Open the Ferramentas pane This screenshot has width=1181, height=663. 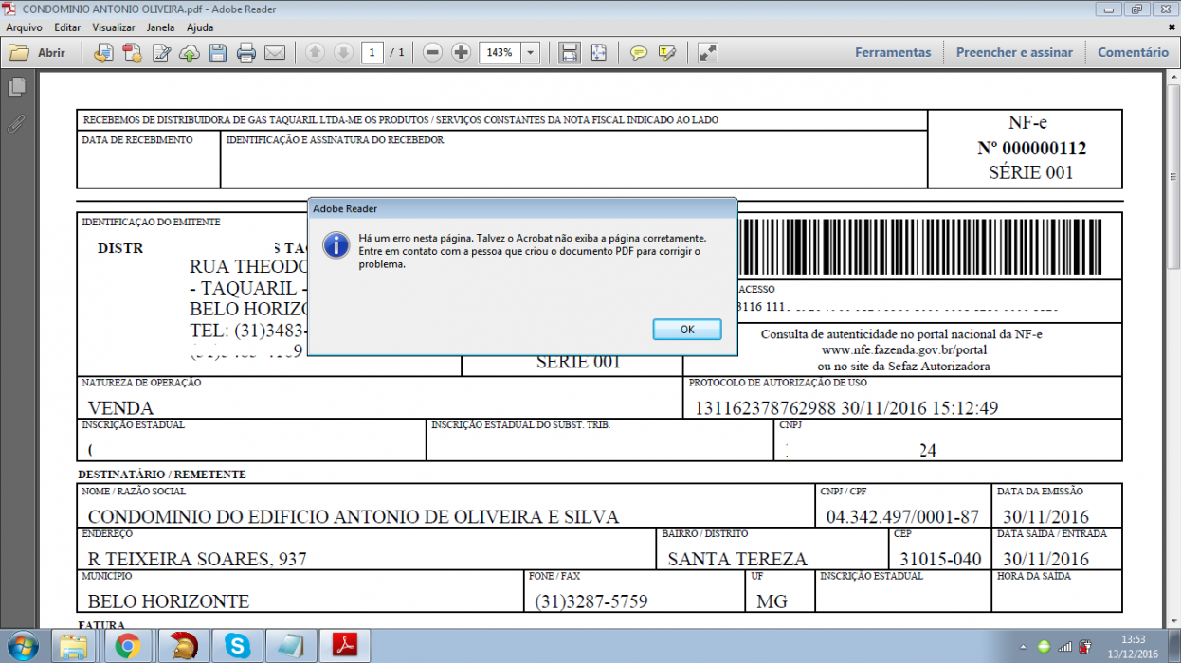[893, 53]
